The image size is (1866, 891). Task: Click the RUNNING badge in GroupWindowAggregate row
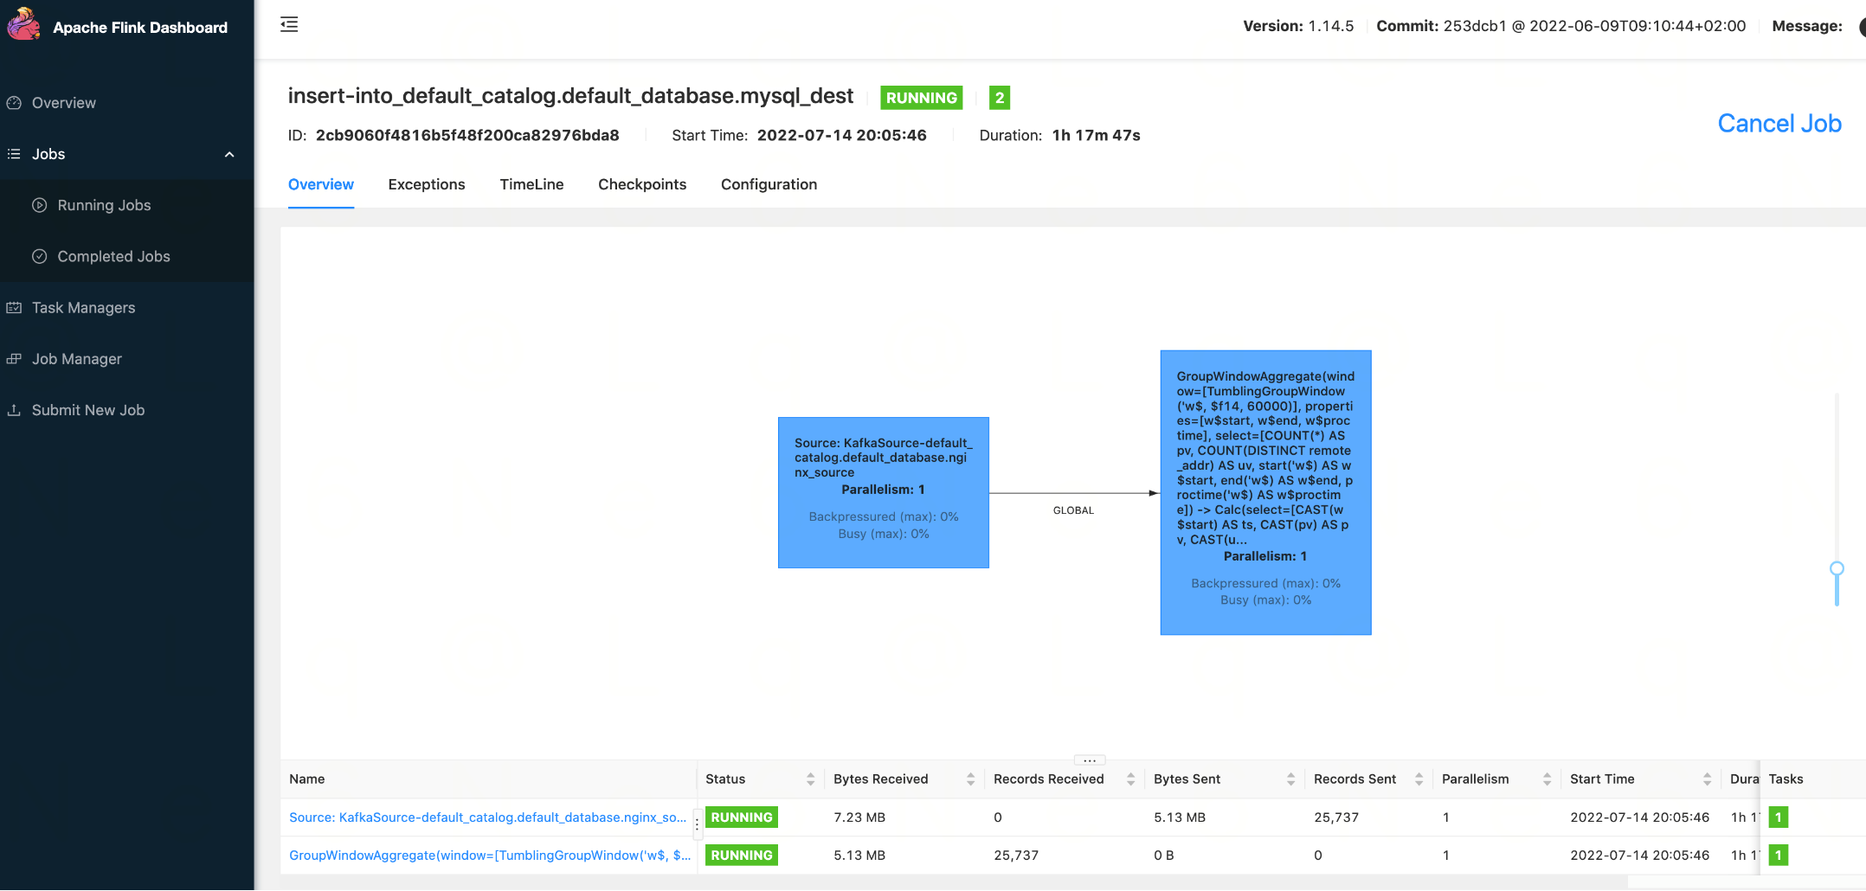[742, 856]
